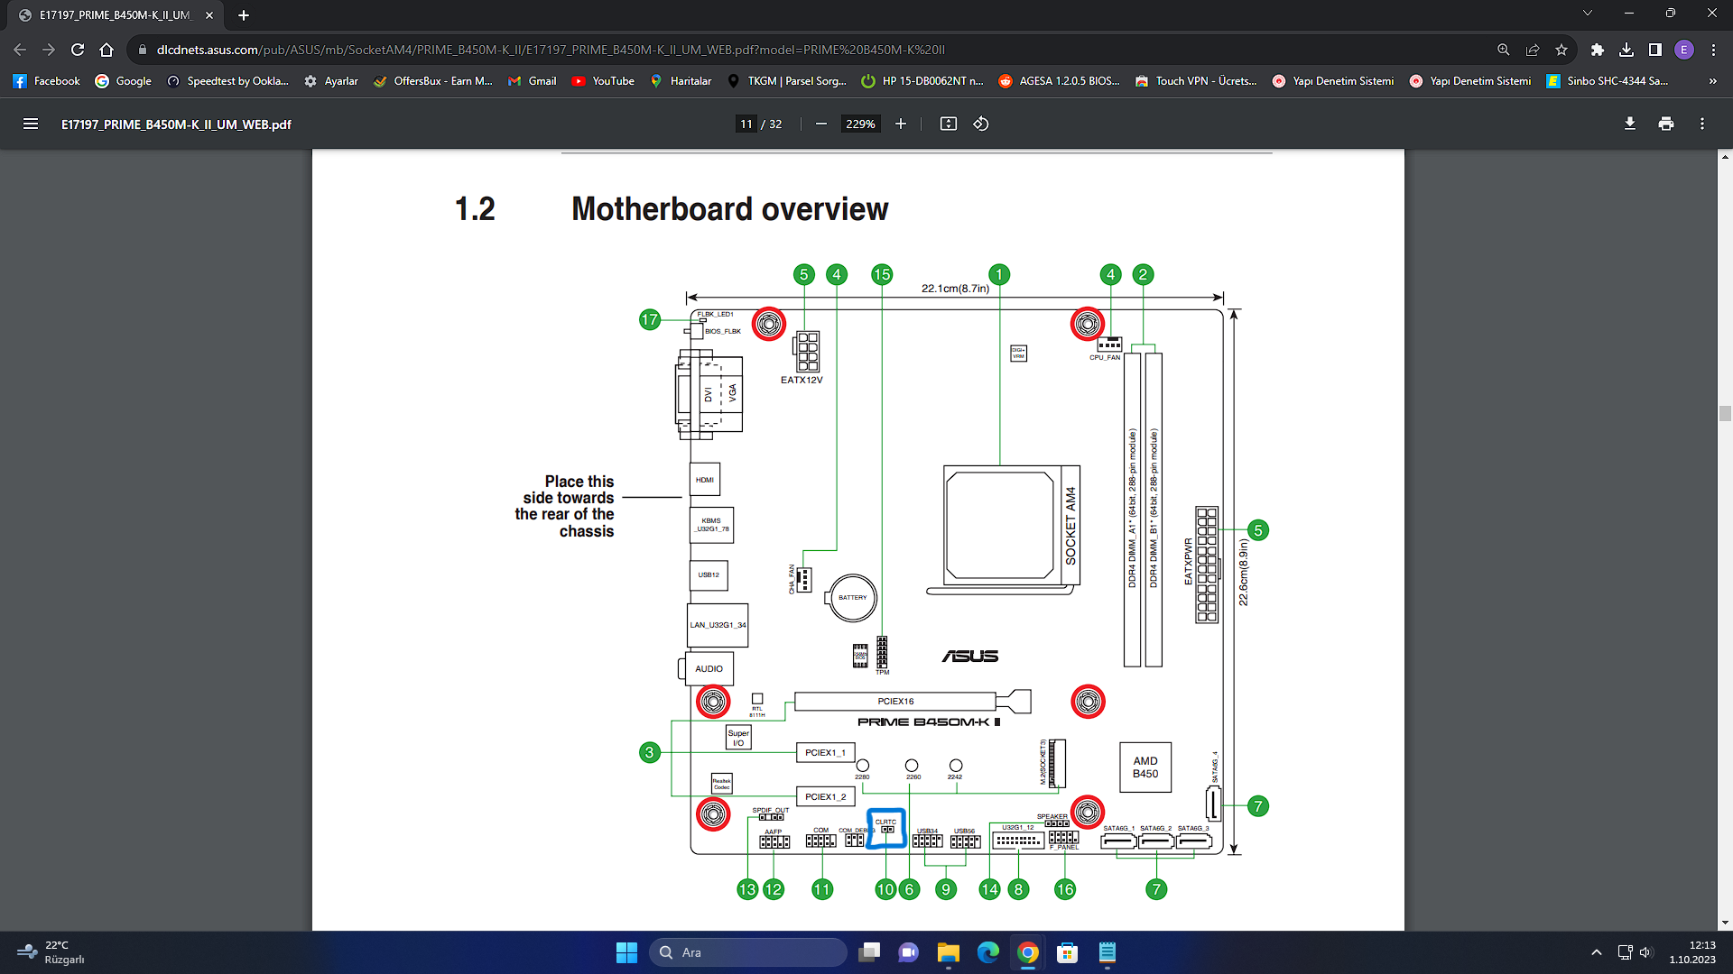Click the print icon for the document
Screen dimensions: 1733x974
tap(1665, 124)
